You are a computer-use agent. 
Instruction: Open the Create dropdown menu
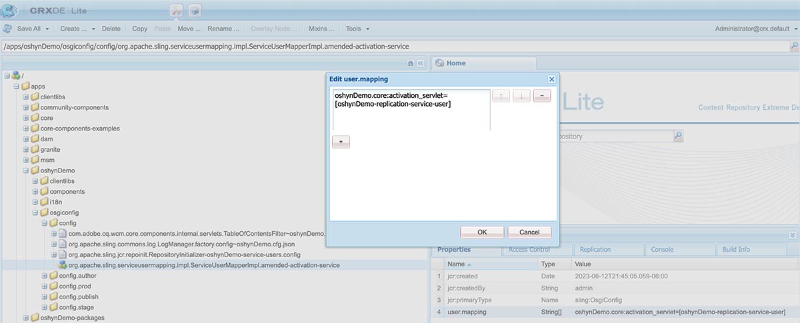77,29
